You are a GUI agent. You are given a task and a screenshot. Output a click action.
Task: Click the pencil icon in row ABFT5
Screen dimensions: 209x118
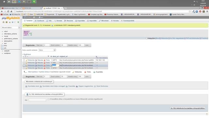27,60
